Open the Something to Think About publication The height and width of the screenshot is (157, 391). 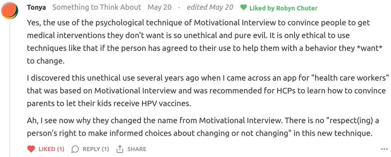[x=97, y=8]
